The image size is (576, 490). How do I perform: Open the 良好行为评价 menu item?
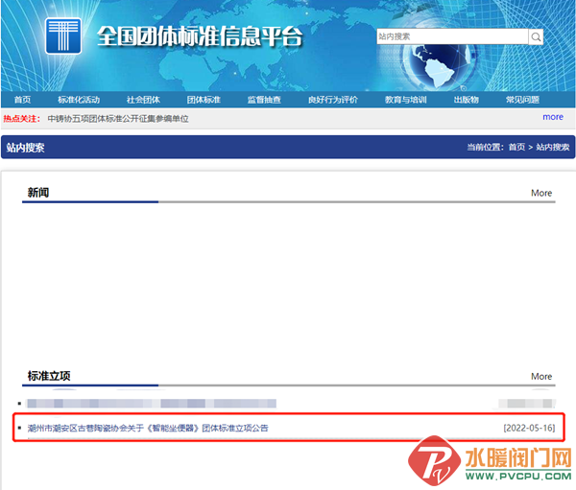tap(333, 100)
